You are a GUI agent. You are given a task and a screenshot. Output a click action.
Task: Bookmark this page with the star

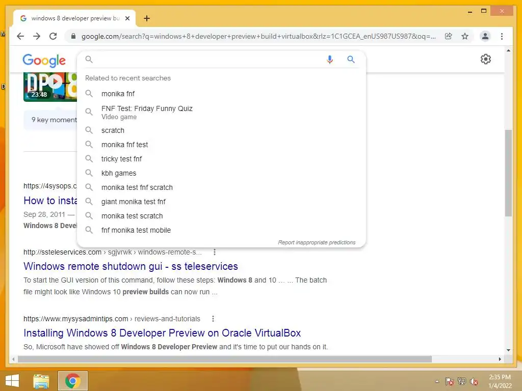[x=465, y=36]
